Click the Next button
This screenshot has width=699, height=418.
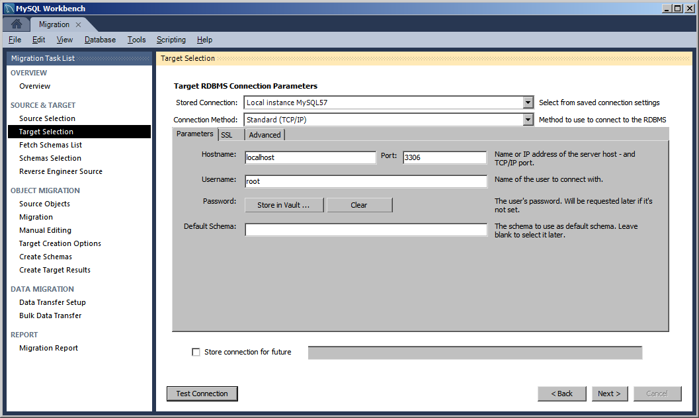(609, 394)
